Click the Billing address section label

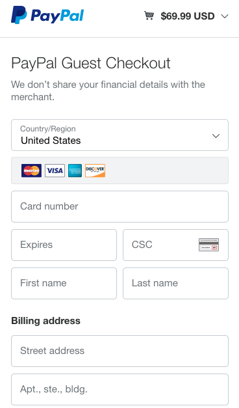(45, 321)
